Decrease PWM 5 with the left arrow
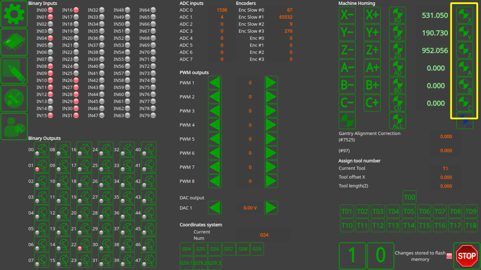This screenshot has width=481, height=270. [215, 139]
